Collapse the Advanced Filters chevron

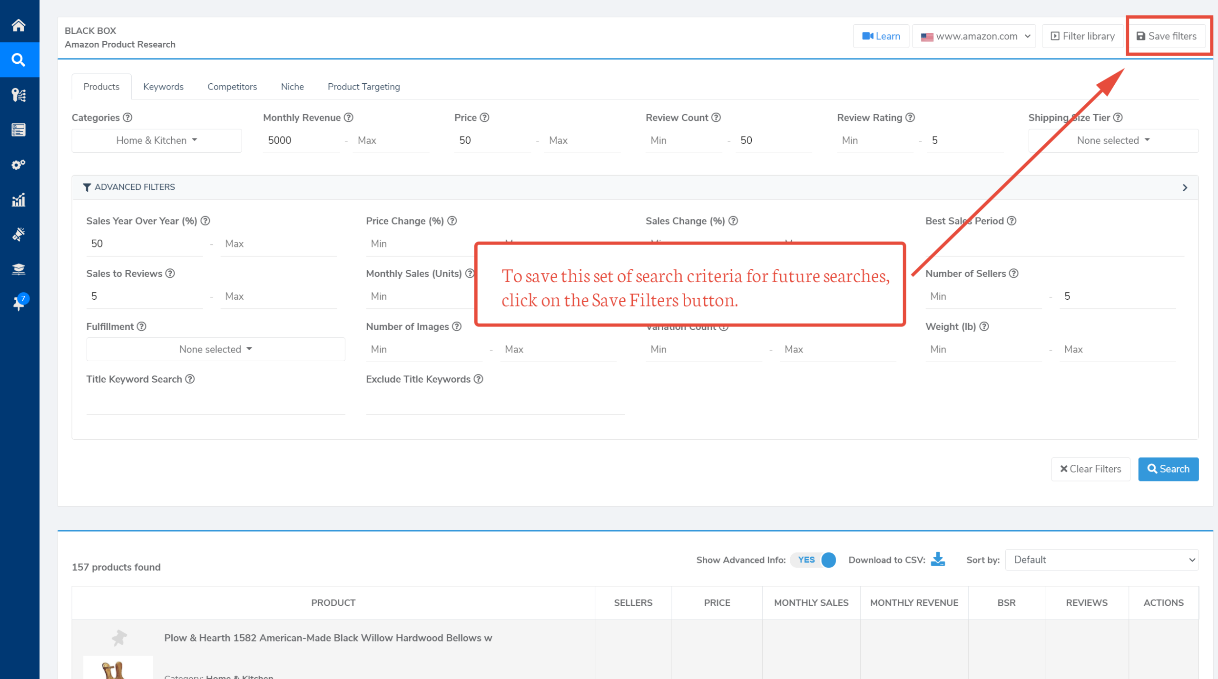1185,187
